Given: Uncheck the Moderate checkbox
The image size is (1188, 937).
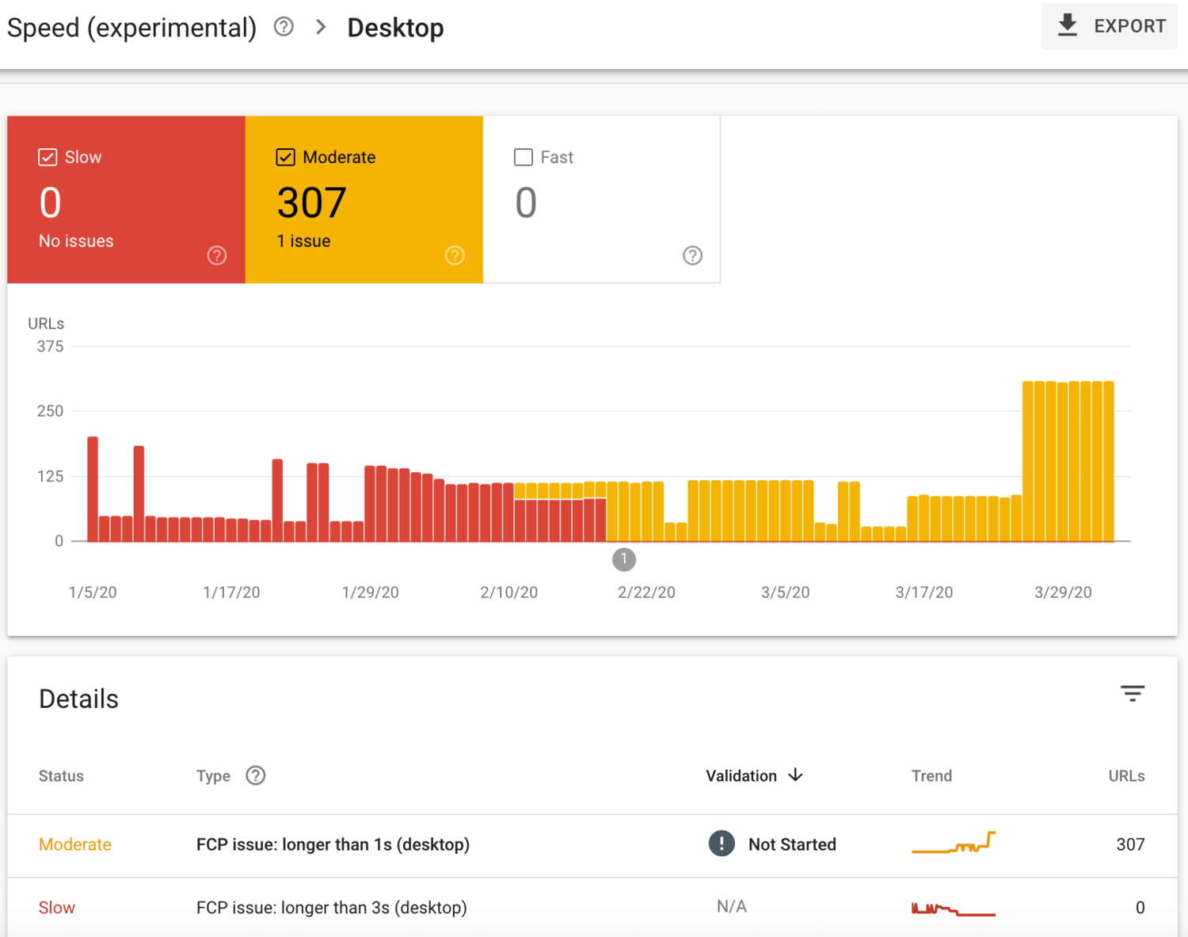Looking at the screenshot, I should (285, 157).
